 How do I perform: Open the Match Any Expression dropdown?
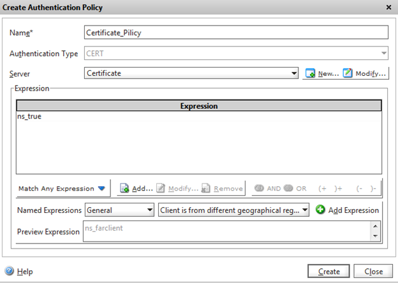click(63, 189)
